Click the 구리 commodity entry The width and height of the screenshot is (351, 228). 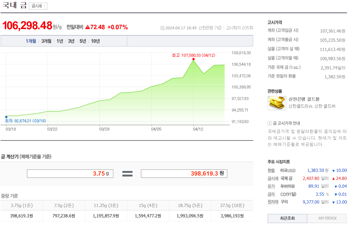click(x=284, y=202)
